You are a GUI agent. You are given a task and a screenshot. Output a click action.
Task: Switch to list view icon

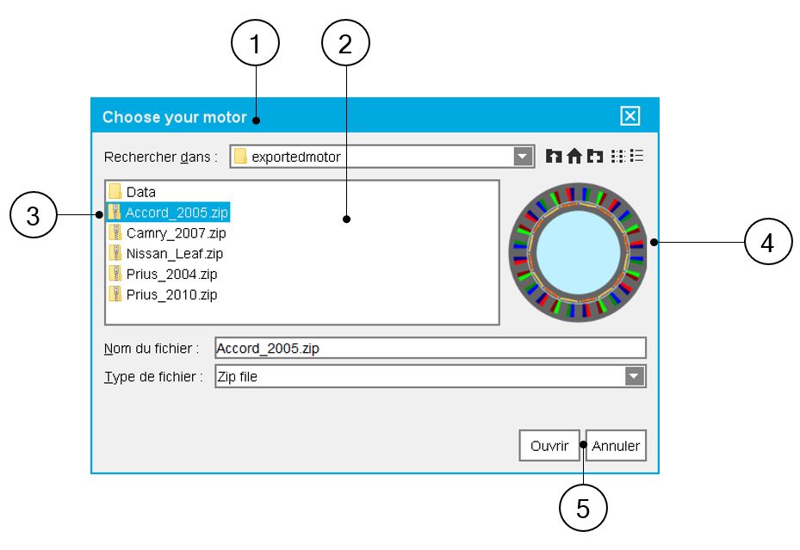tap(617, 157)
